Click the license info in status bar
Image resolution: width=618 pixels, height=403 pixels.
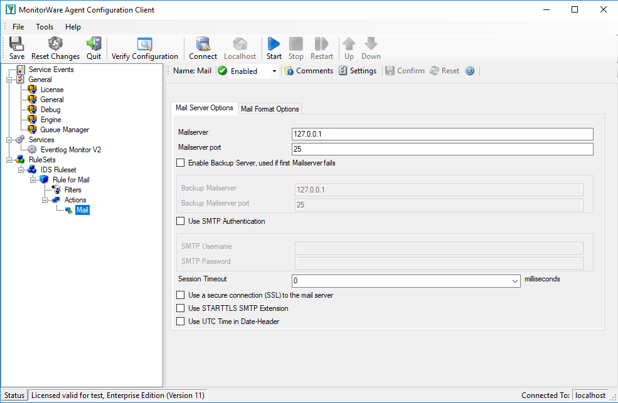[x=118, y=395]
